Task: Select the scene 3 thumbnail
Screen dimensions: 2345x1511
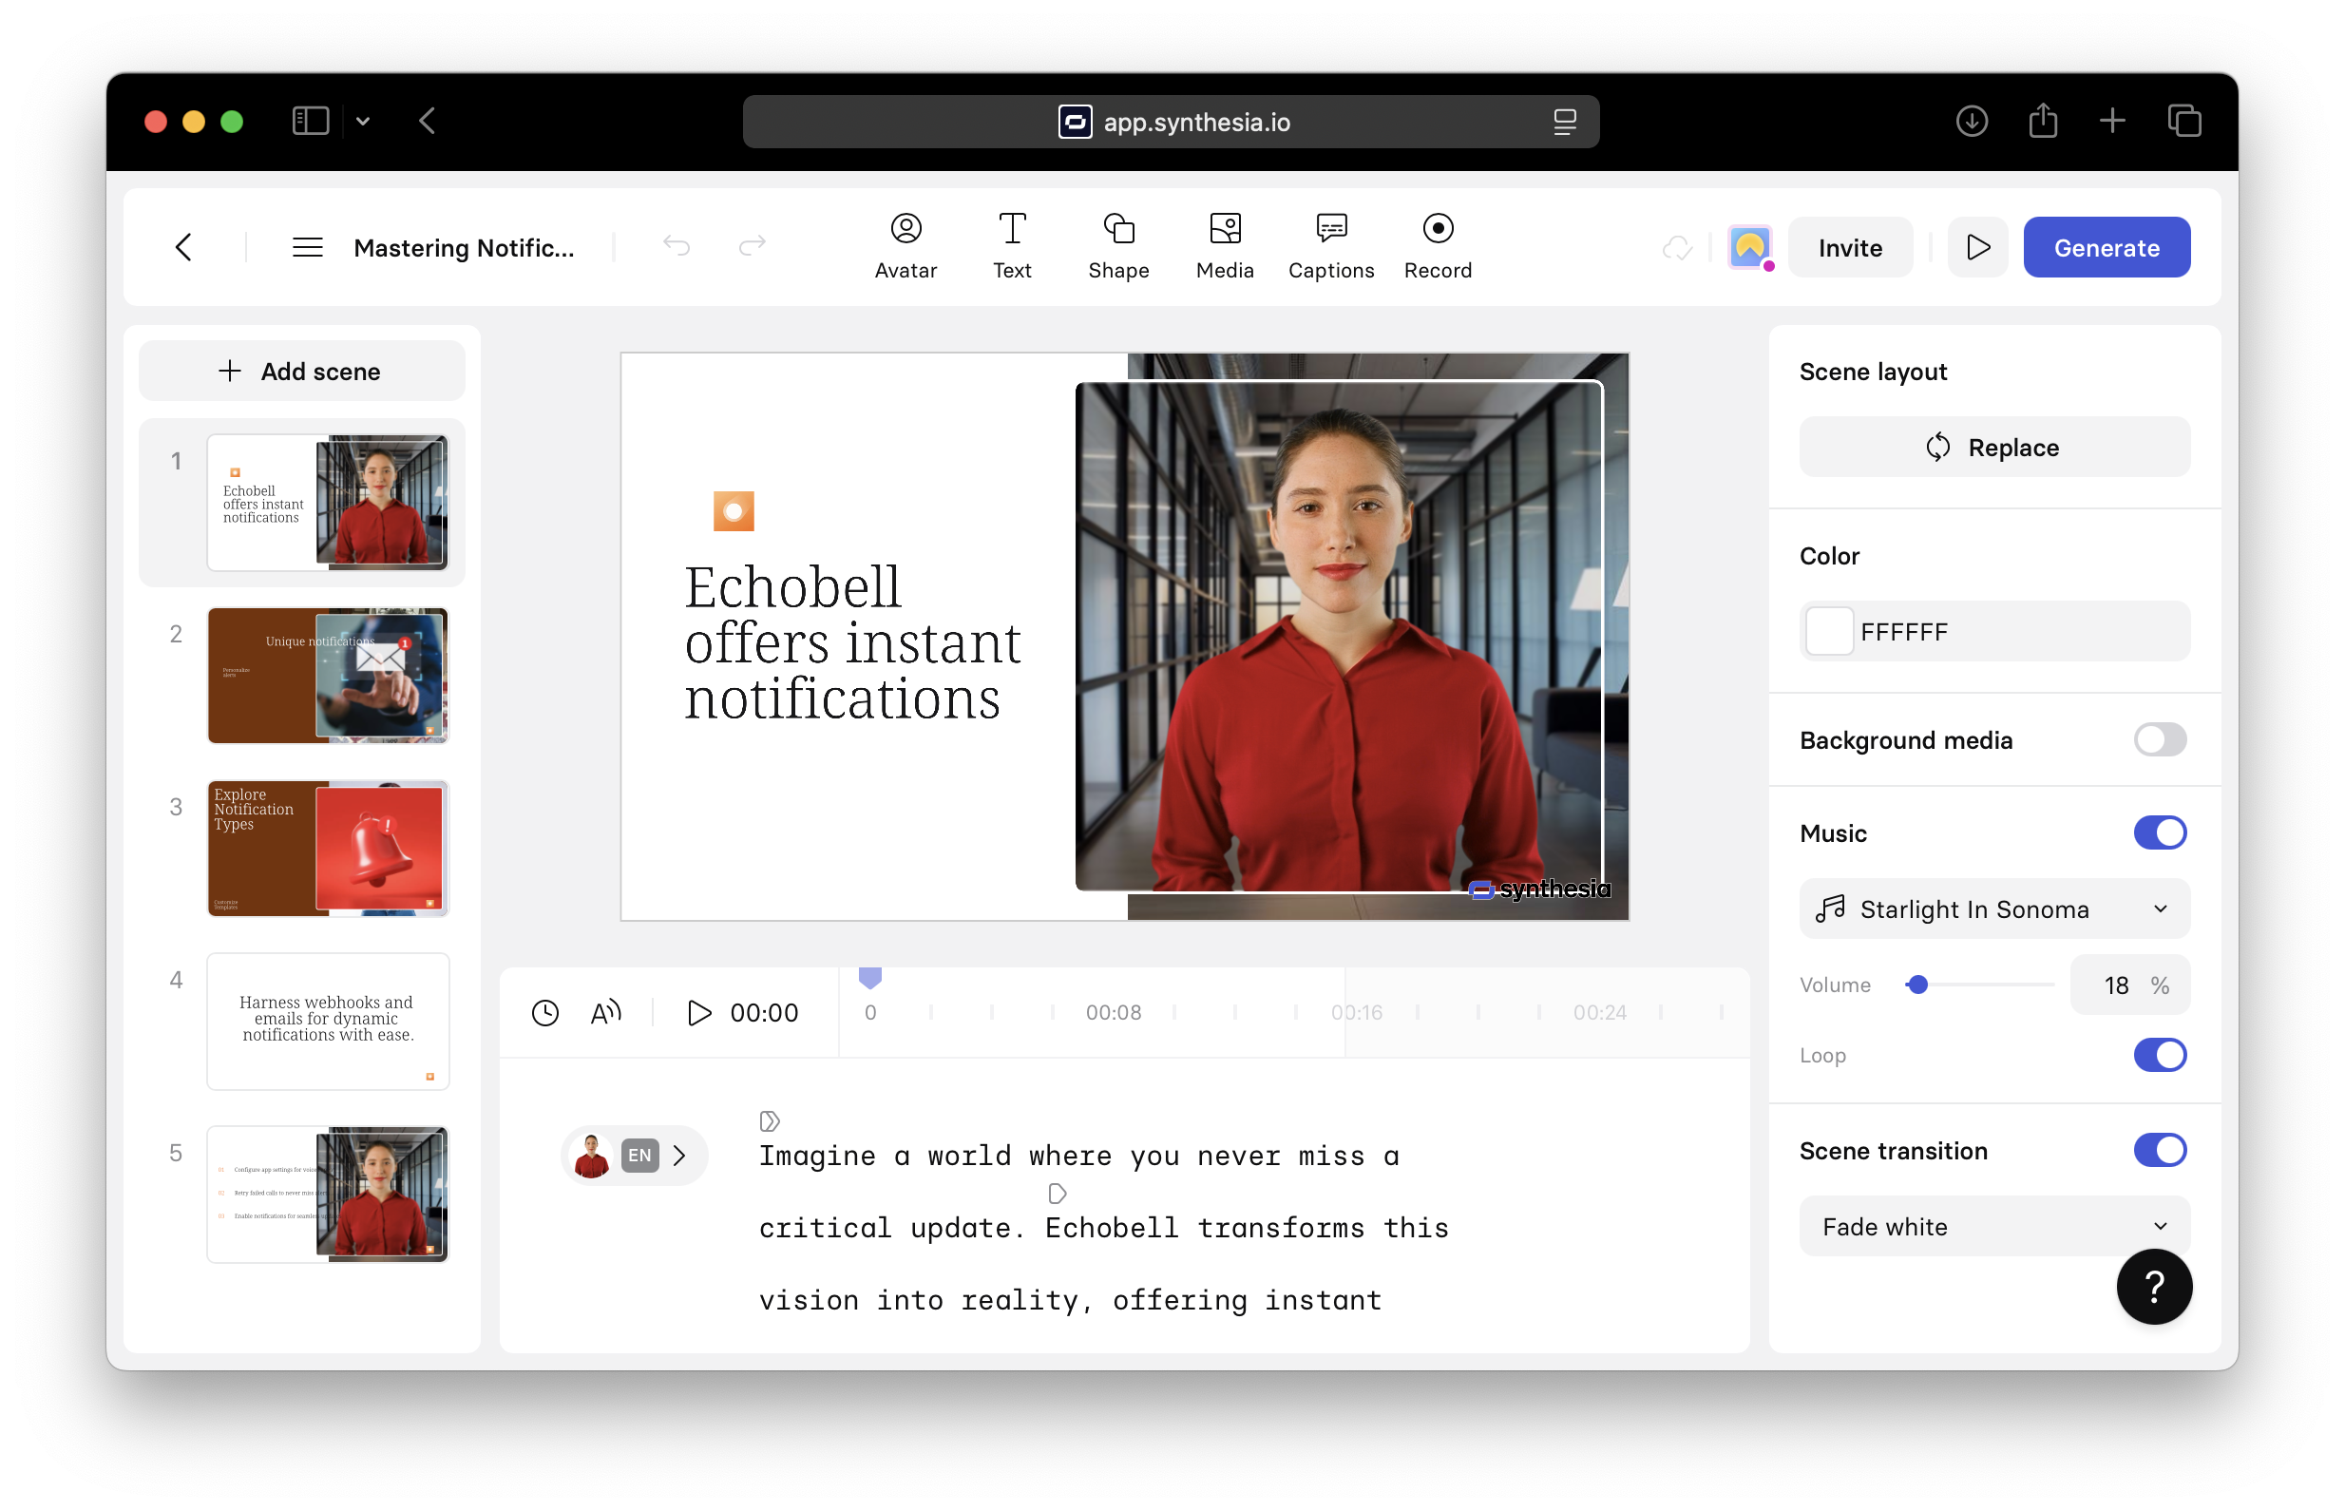Action: [x=327, y=848]
